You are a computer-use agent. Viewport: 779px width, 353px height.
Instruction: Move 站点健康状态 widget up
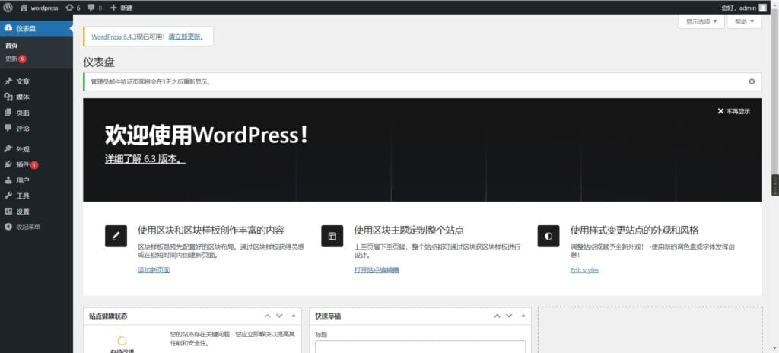(267, 316)
